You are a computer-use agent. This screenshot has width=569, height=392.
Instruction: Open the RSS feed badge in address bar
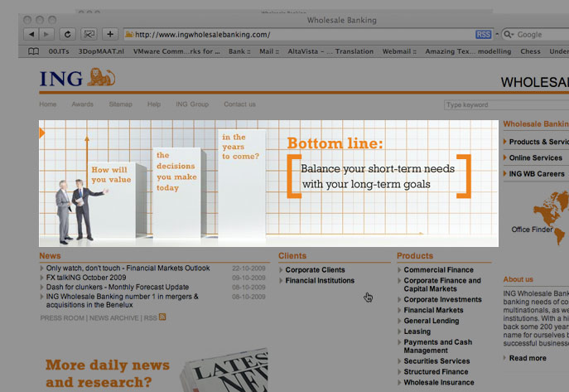tap(483, 35)
